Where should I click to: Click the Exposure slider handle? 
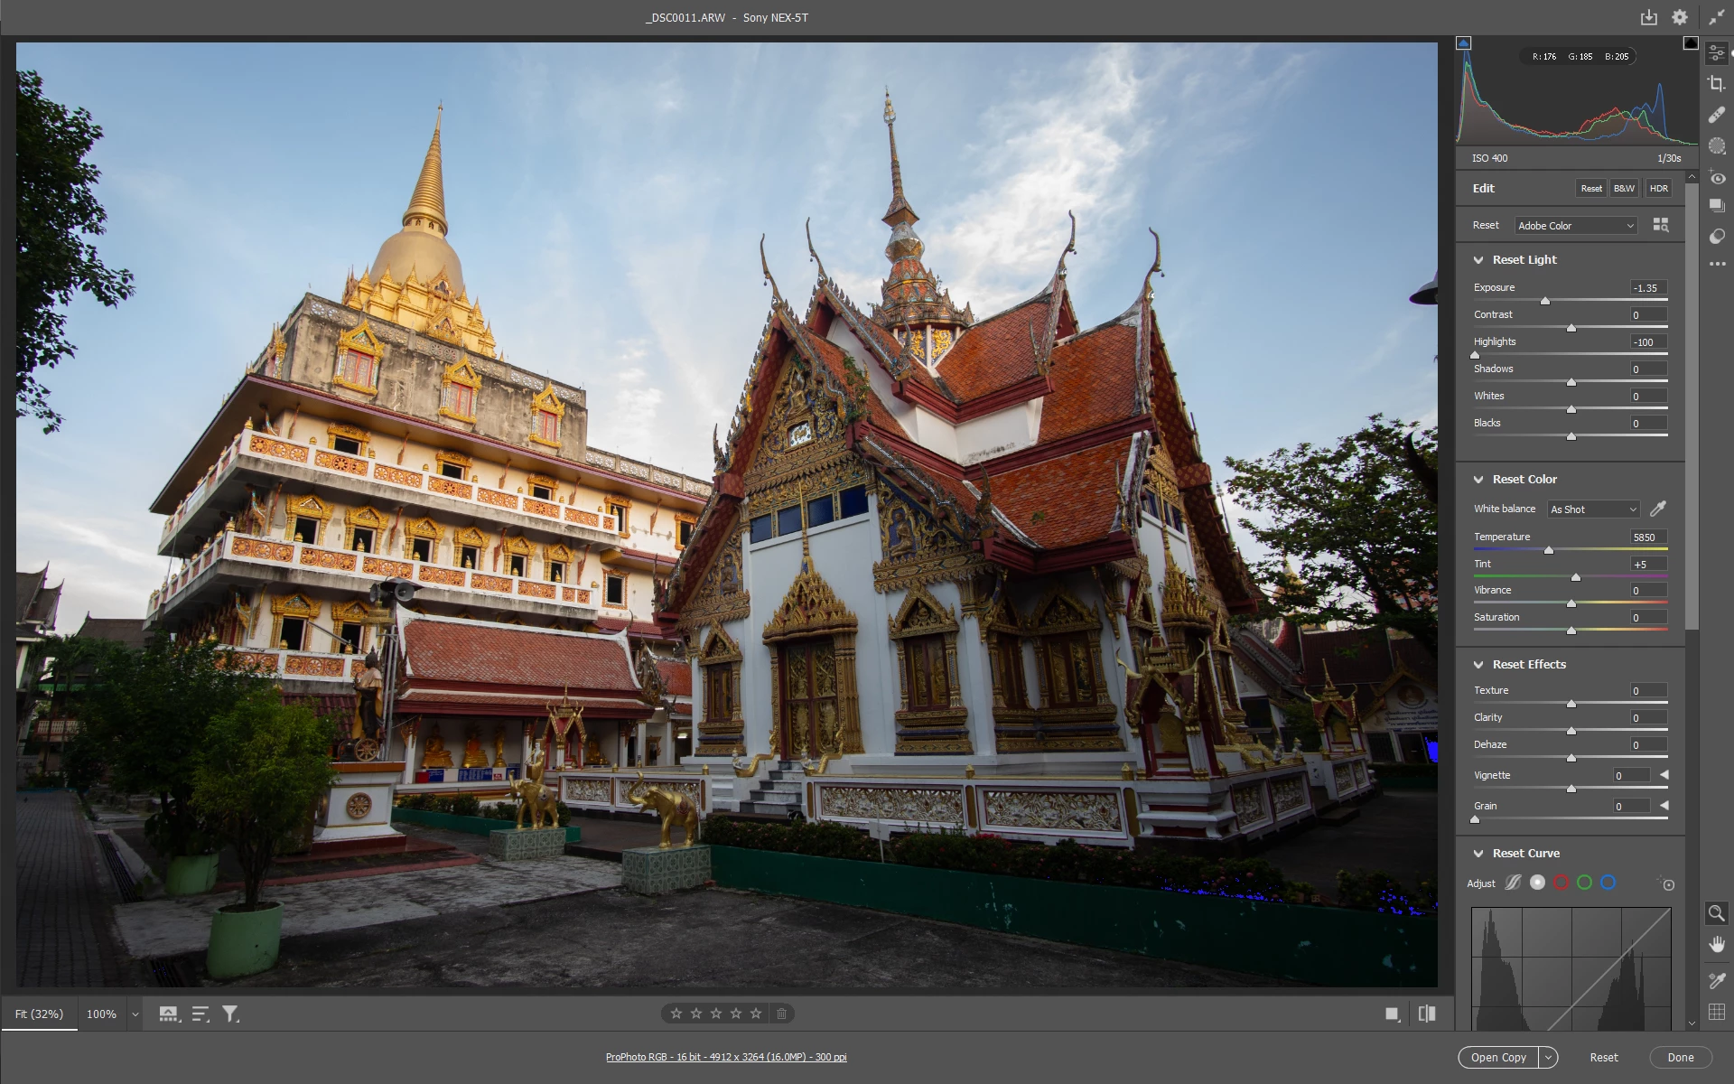[x=1545, y=301]
